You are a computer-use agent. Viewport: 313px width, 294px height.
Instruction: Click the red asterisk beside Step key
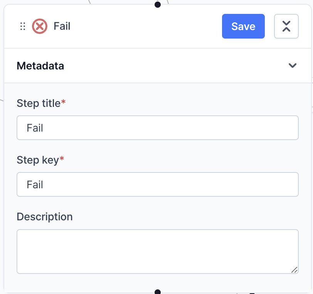[62, 159]
